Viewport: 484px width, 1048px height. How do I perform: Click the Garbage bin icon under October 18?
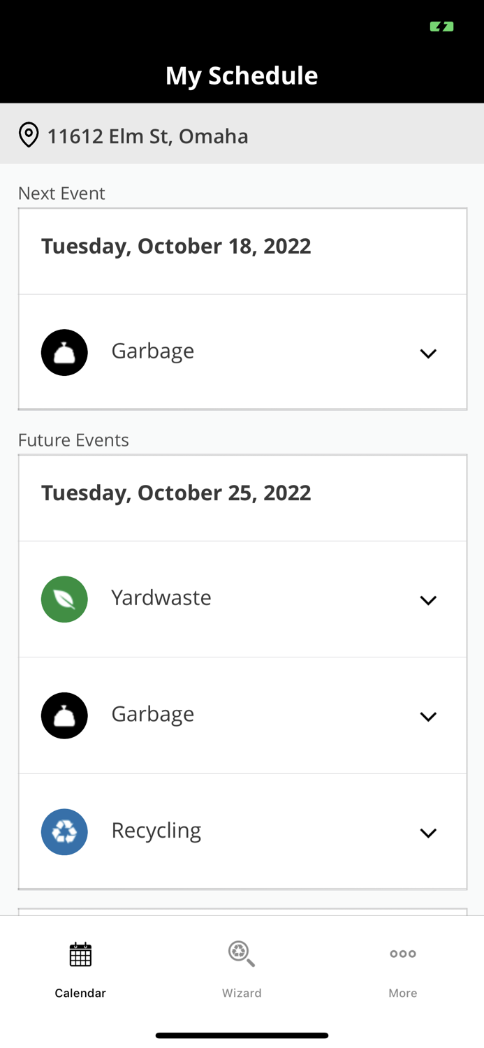coord(64,352)
